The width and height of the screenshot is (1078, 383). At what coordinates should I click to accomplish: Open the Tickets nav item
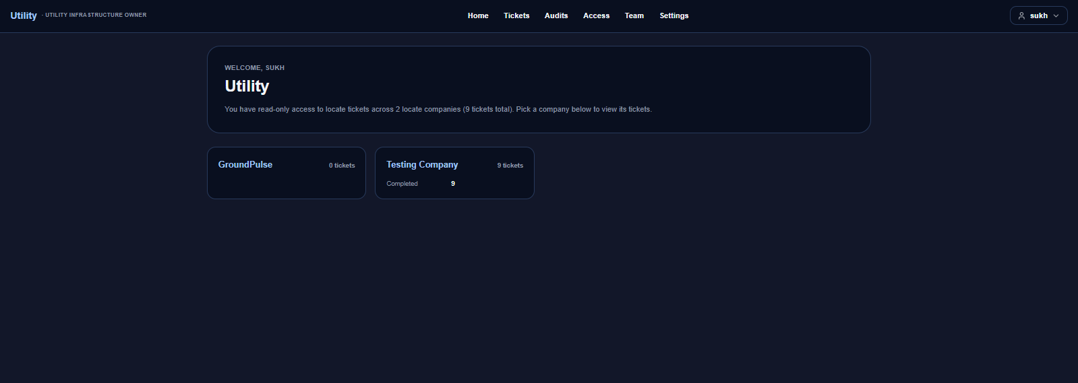tap(516, 15)
